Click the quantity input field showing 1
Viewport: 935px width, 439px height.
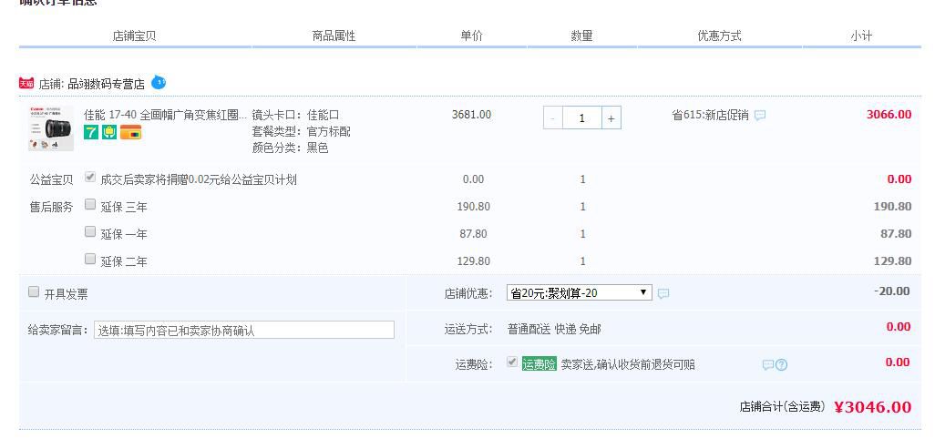(582, 117)
